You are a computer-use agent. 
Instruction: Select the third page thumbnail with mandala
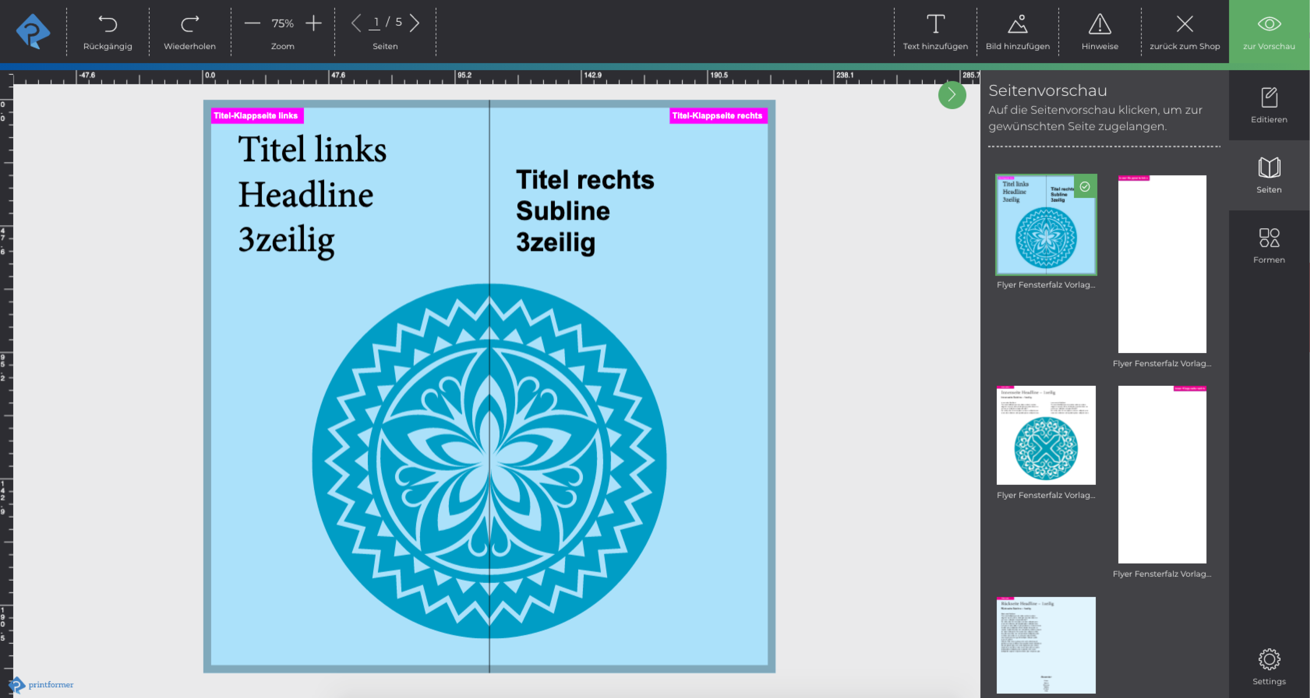1046,435
